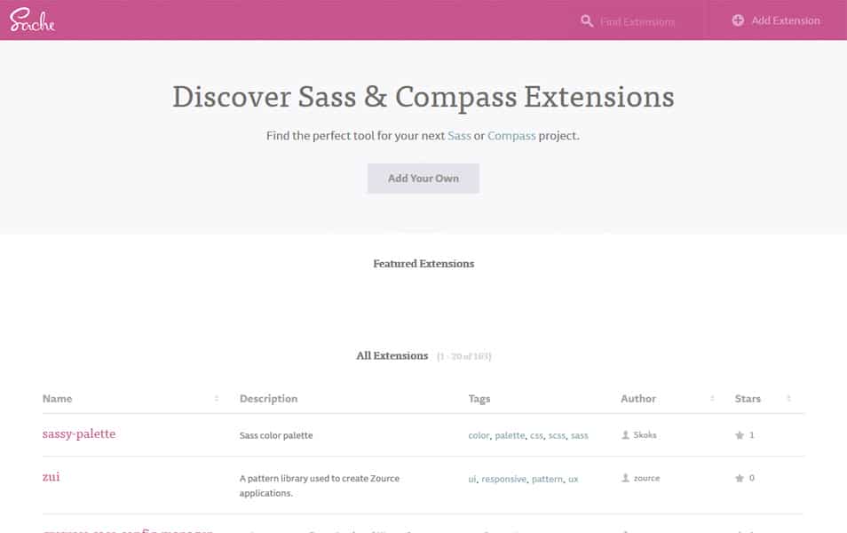The height and width of the screenshot is (533, 847).
Task: Toggle sorting via the Author column arrow
Action: point(712,398)
